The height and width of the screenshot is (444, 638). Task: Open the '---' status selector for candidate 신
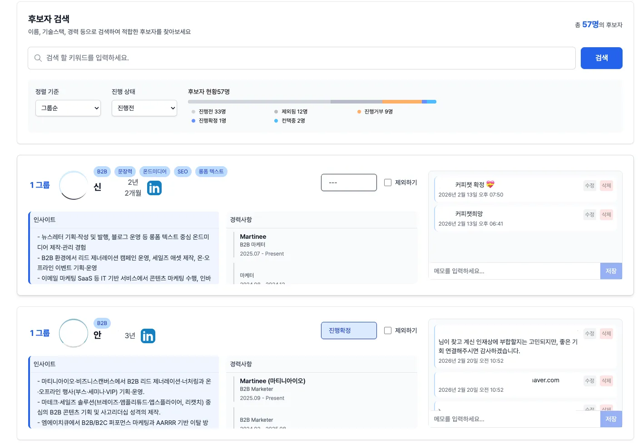click(349, 182)
